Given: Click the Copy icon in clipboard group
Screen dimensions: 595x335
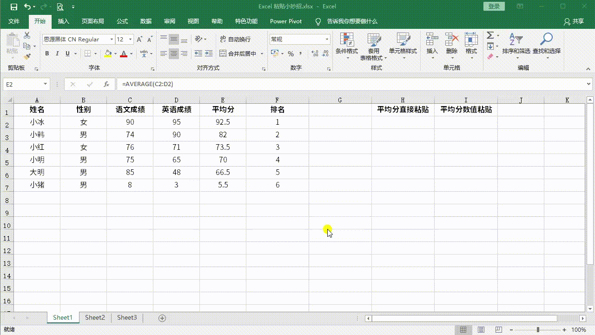Looking at the screenshot, I should tap(26, 46).
